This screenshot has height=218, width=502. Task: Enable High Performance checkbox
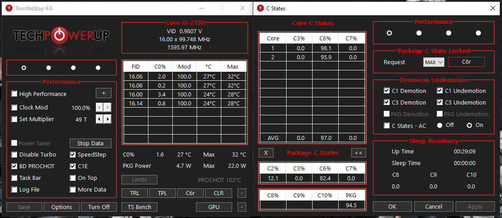(14, 94)
